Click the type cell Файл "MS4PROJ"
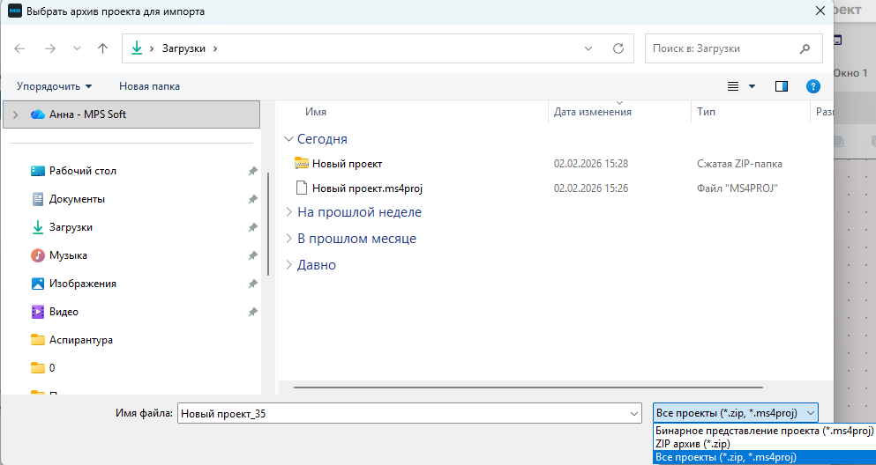This screenshot has height=465, width=876. click(x=737, y=188)
